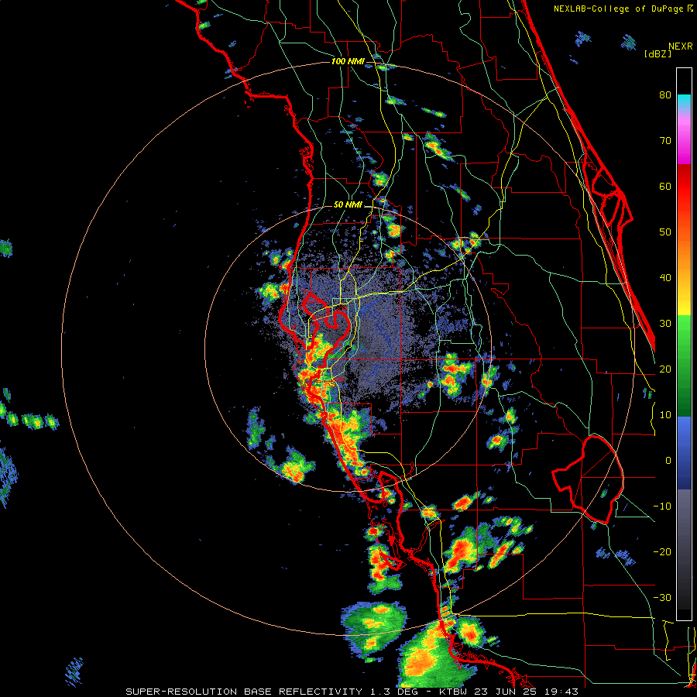Click the 80 value on the dBZ scale
The image size is (697, 697).
[x=665, y=94]
